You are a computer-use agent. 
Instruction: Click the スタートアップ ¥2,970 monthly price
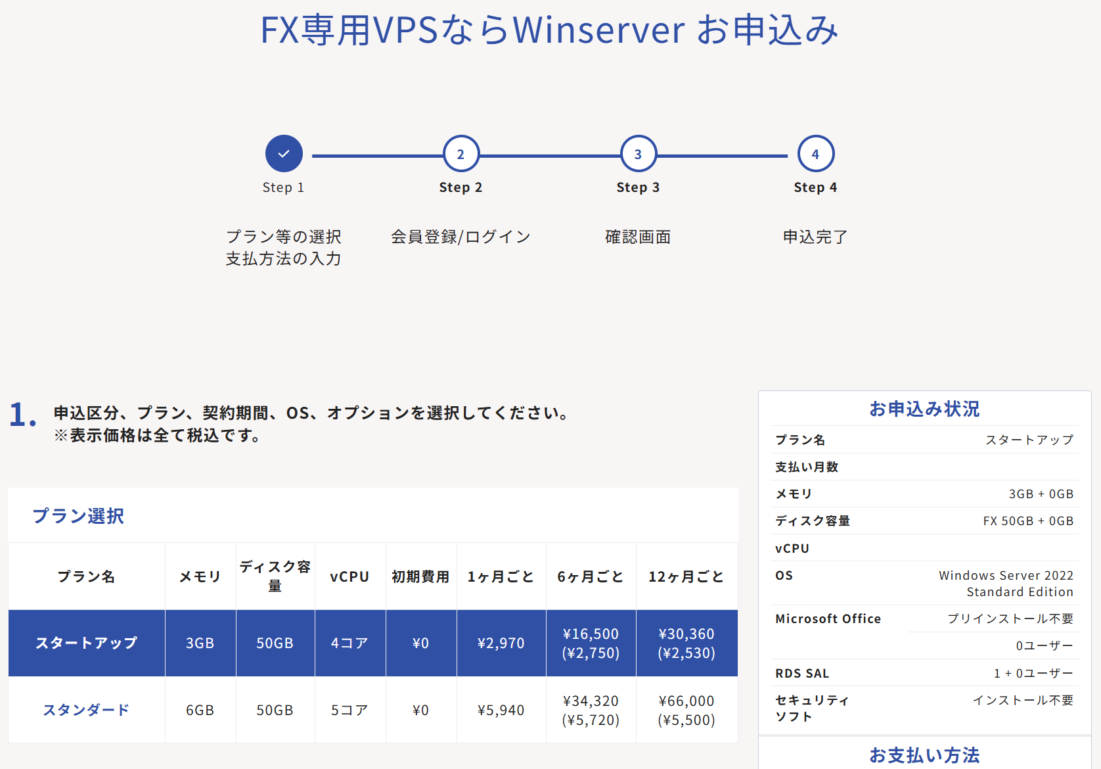[501, 643]
